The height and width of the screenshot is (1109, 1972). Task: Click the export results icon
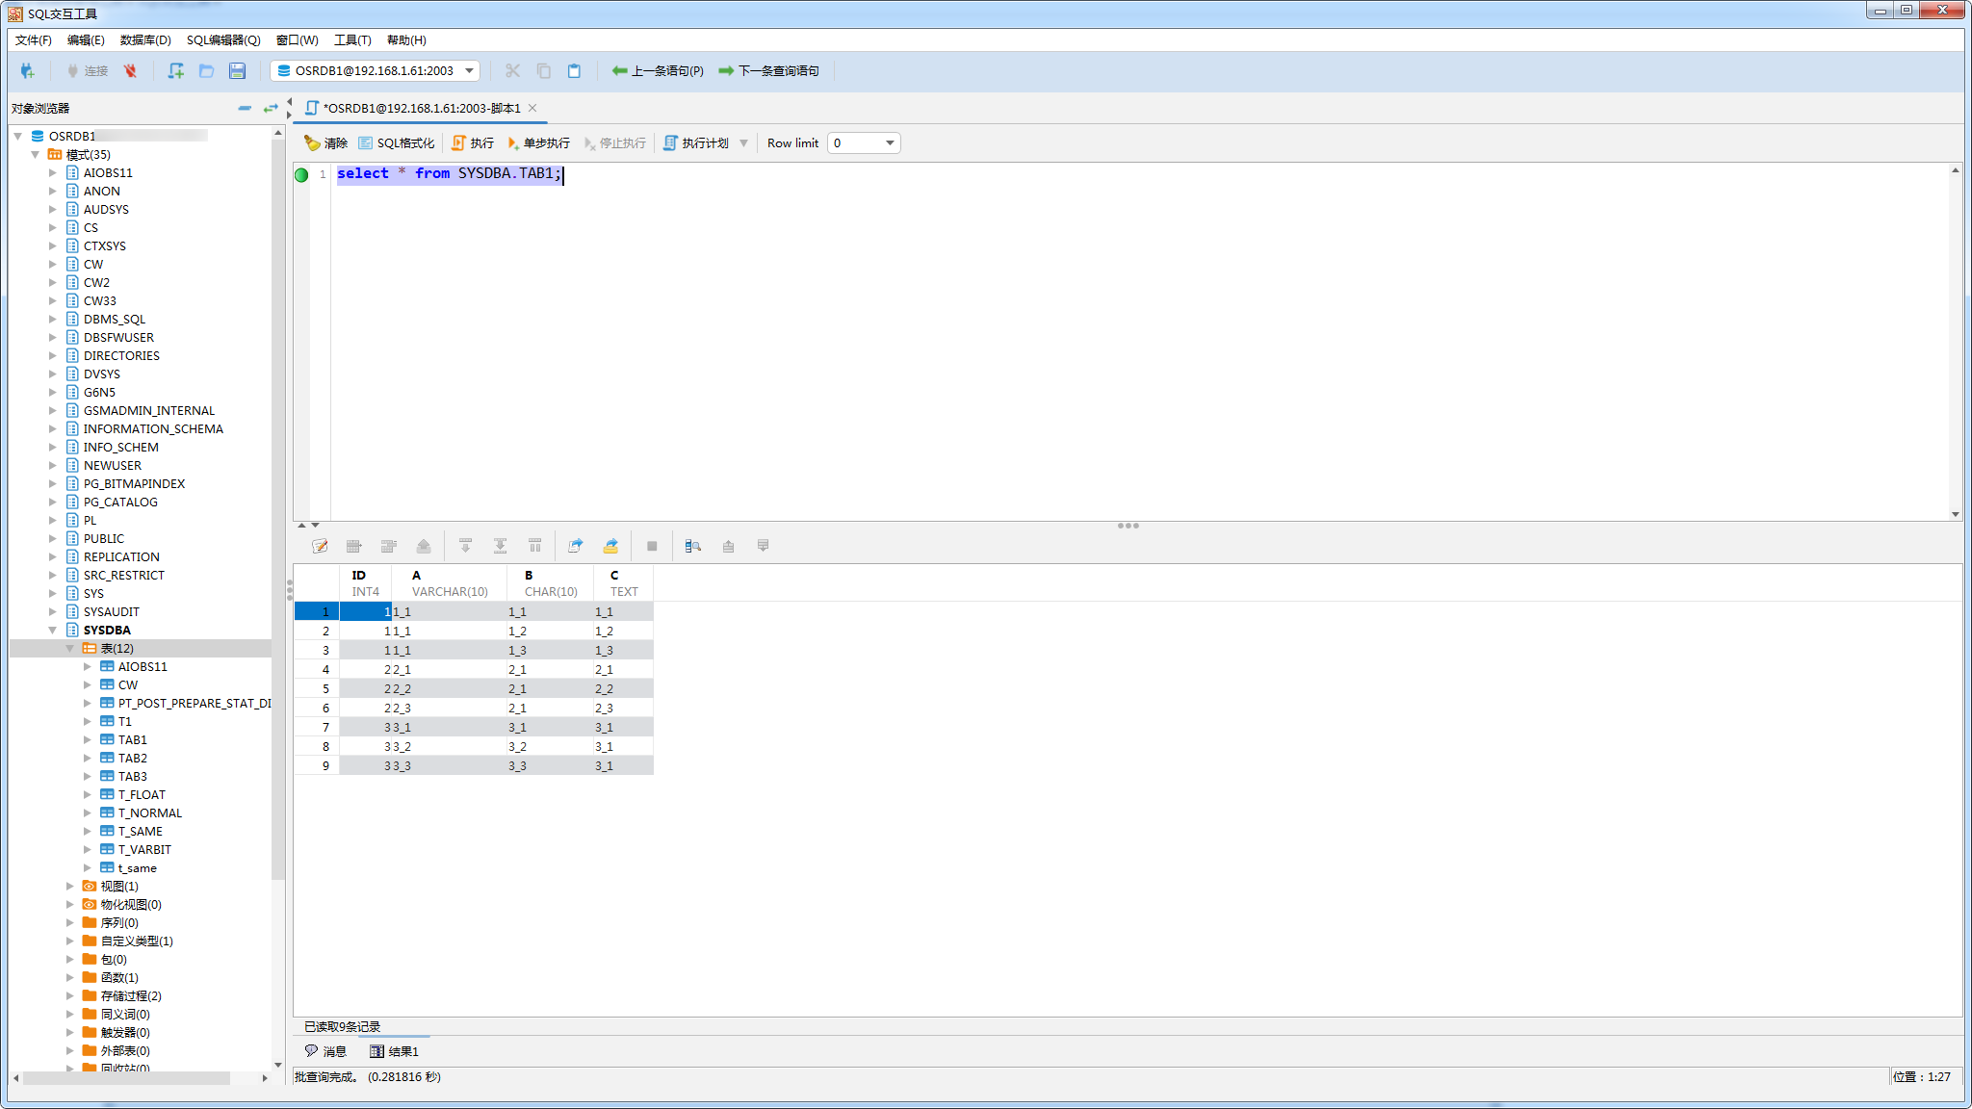point(576,546)
